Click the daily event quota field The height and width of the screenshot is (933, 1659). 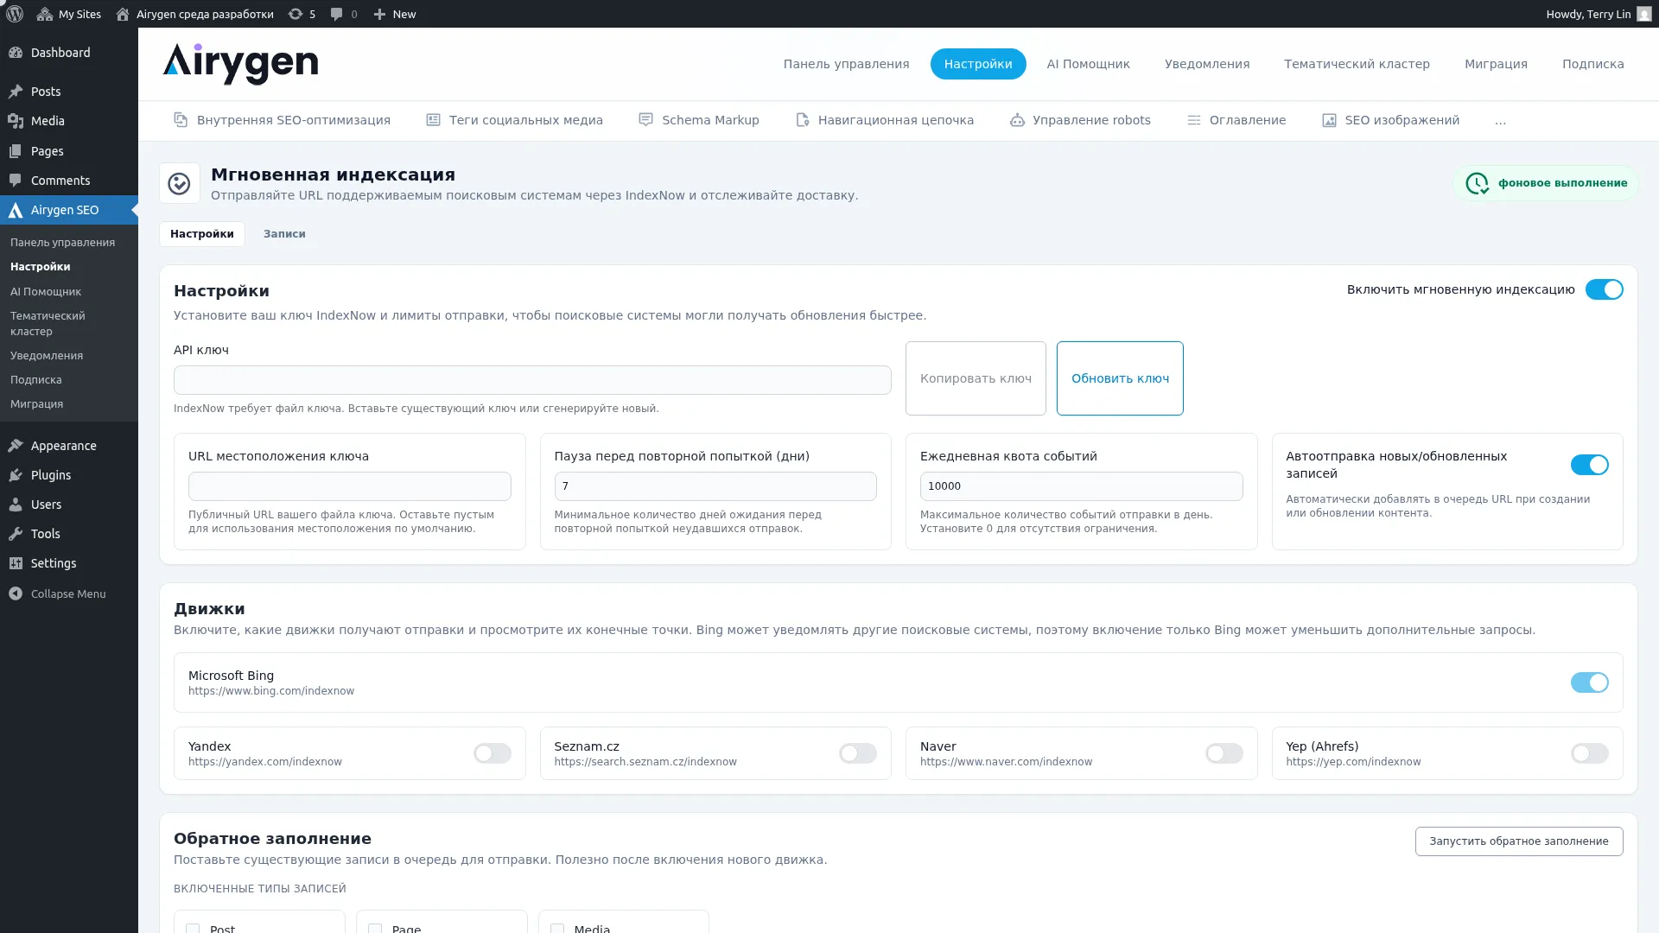pos(1081,486)
